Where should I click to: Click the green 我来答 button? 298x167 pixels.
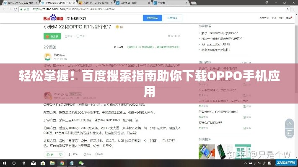click(x=52, y=36)
